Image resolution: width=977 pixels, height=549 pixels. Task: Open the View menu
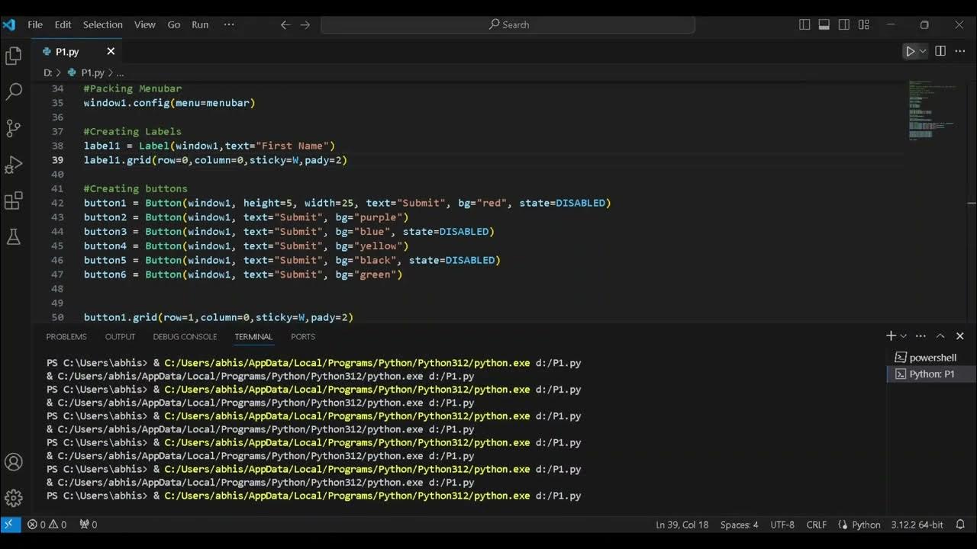[x=145, y=24]
